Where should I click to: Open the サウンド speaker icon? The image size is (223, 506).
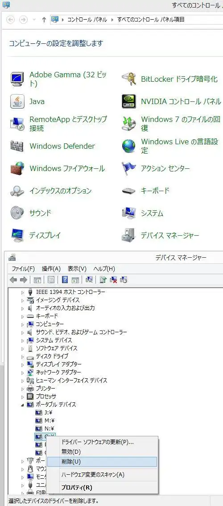[x=17, y=213]
